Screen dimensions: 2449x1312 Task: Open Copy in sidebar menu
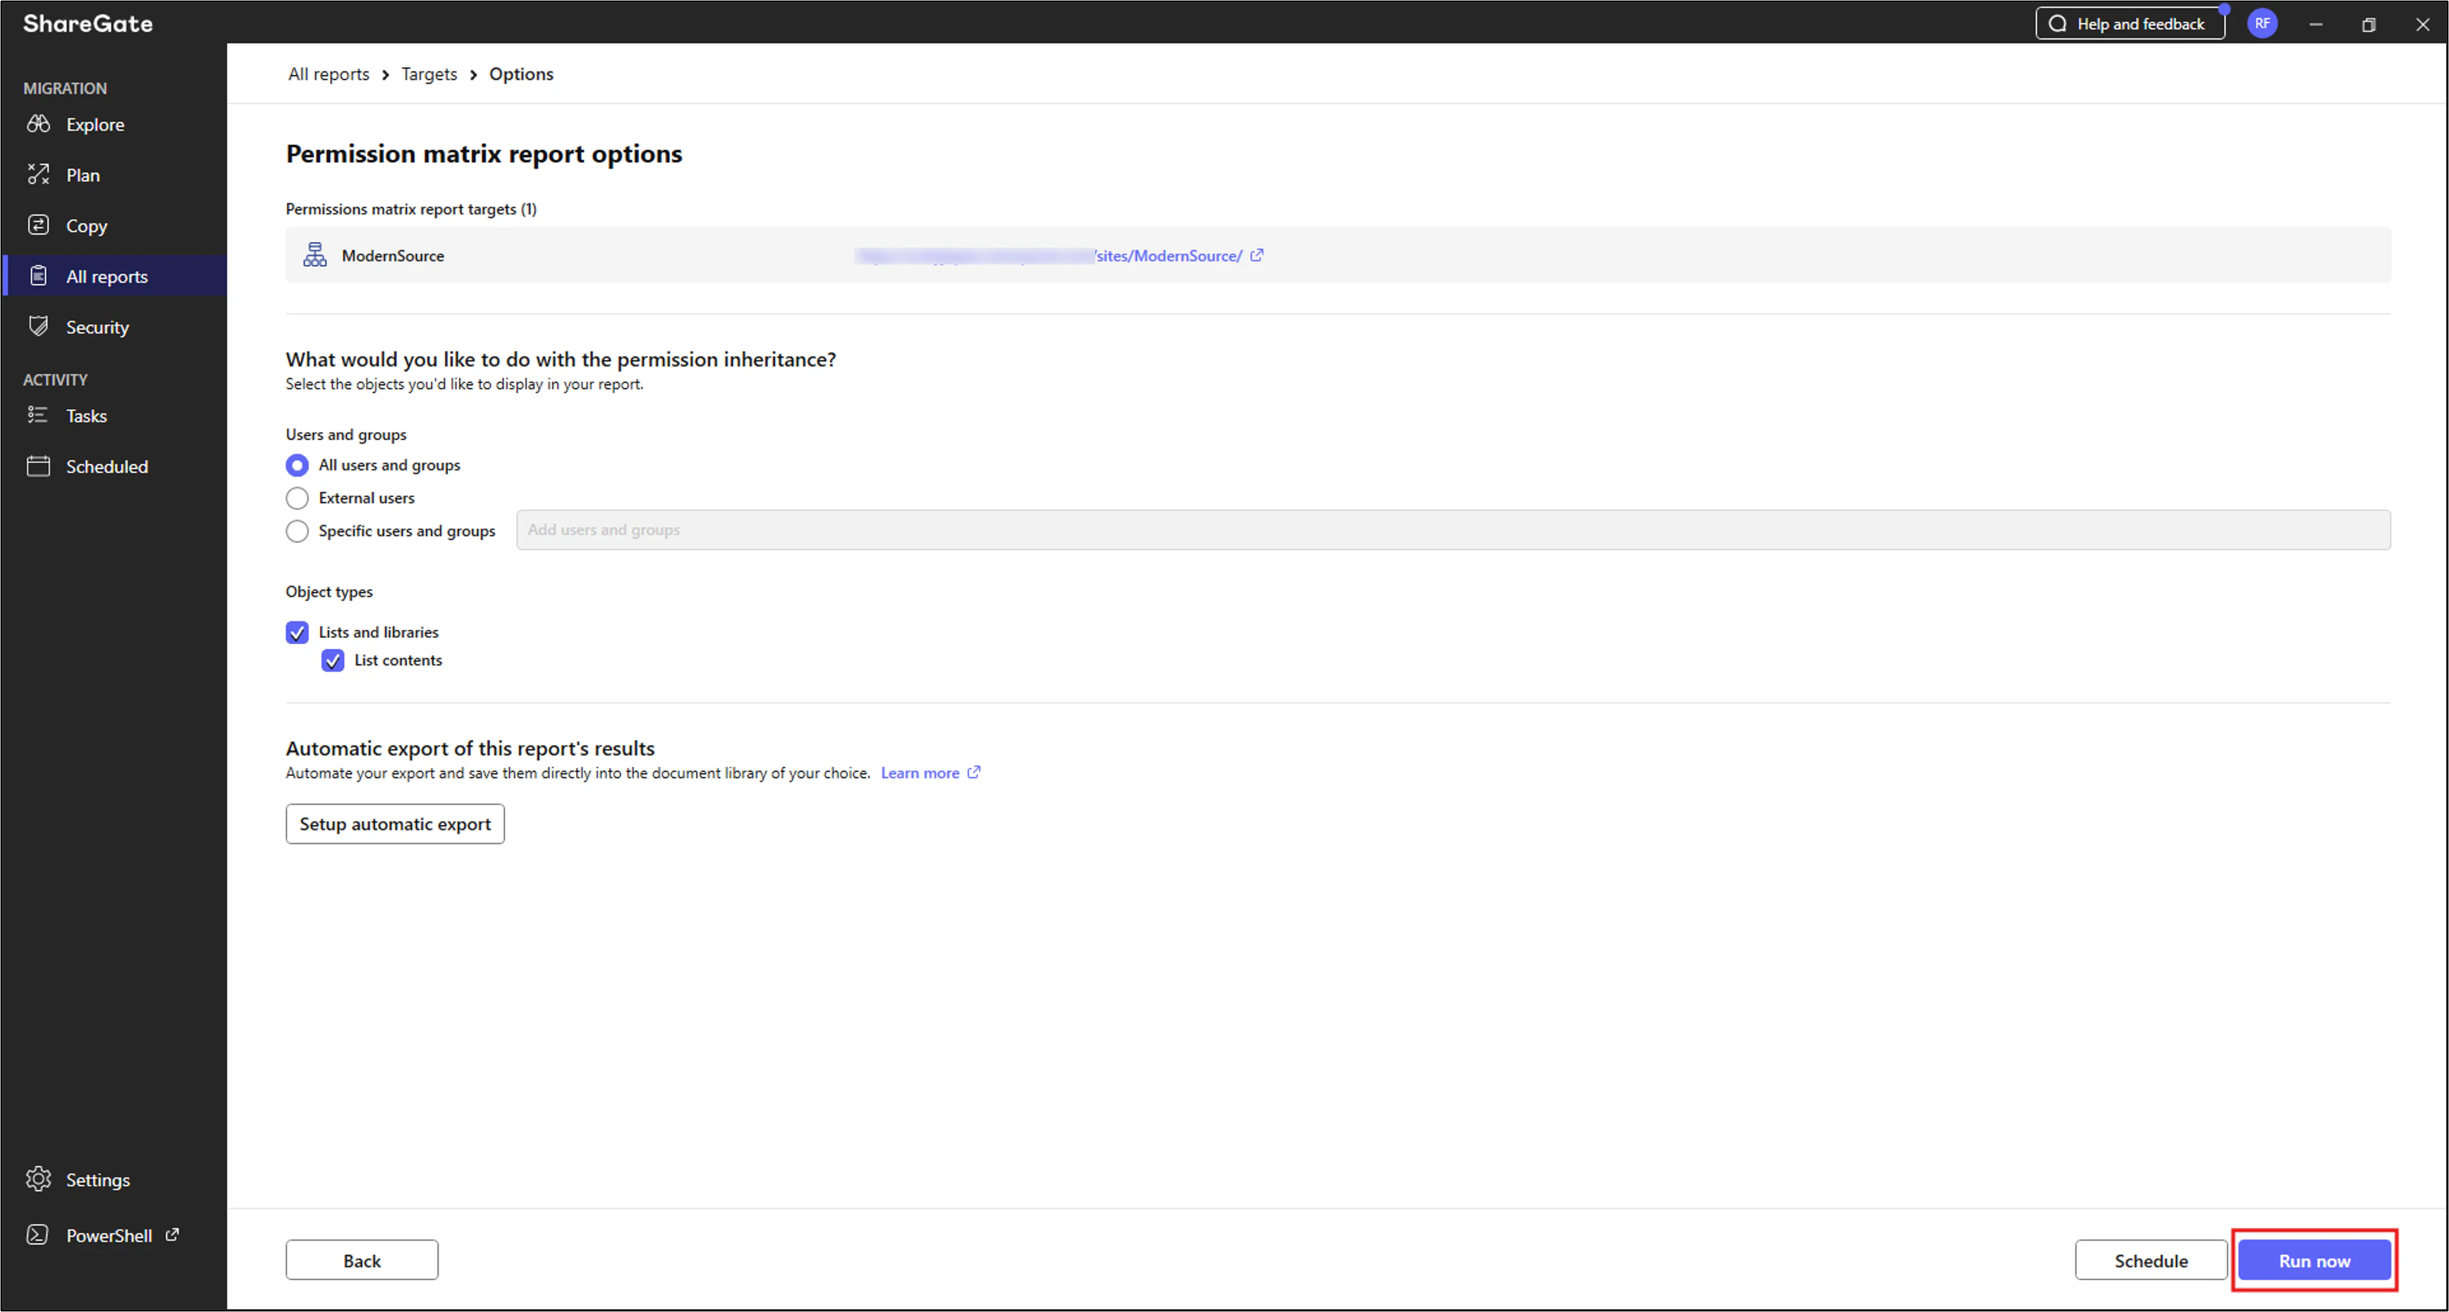[x=114, y=225]
